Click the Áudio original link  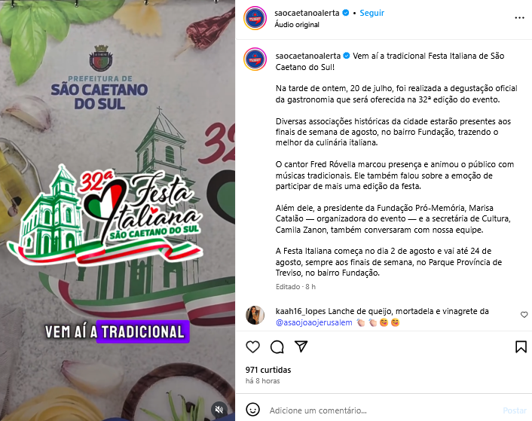(x=297, y=25)
